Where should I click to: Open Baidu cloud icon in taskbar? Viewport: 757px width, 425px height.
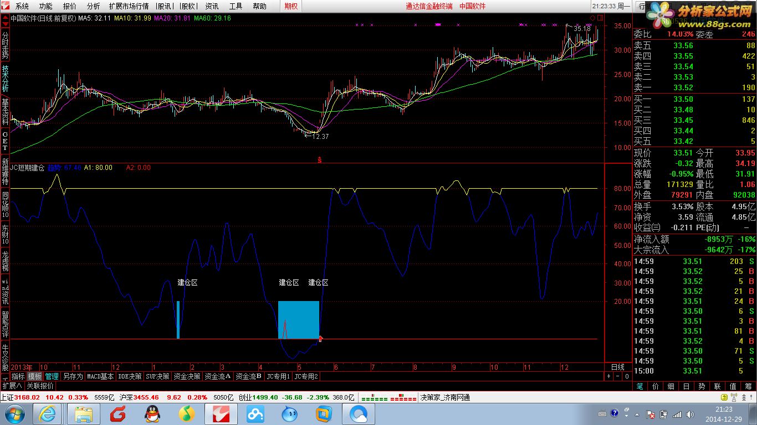[255, 414]
